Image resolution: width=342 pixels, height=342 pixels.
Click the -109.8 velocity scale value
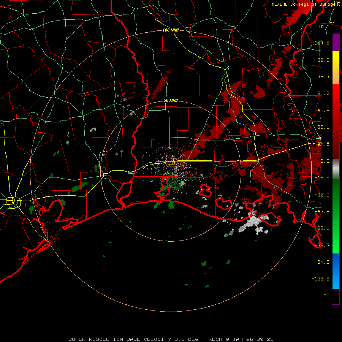321,279
